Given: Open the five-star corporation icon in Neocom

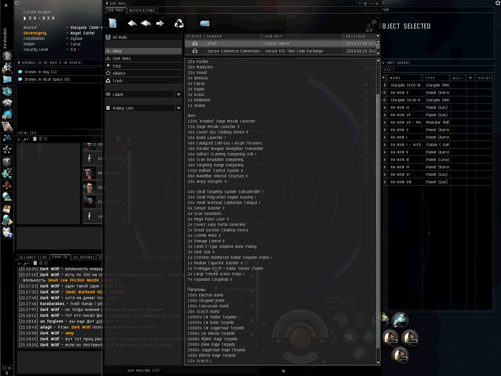Looking at the screenshot, I should click(7, 150).
